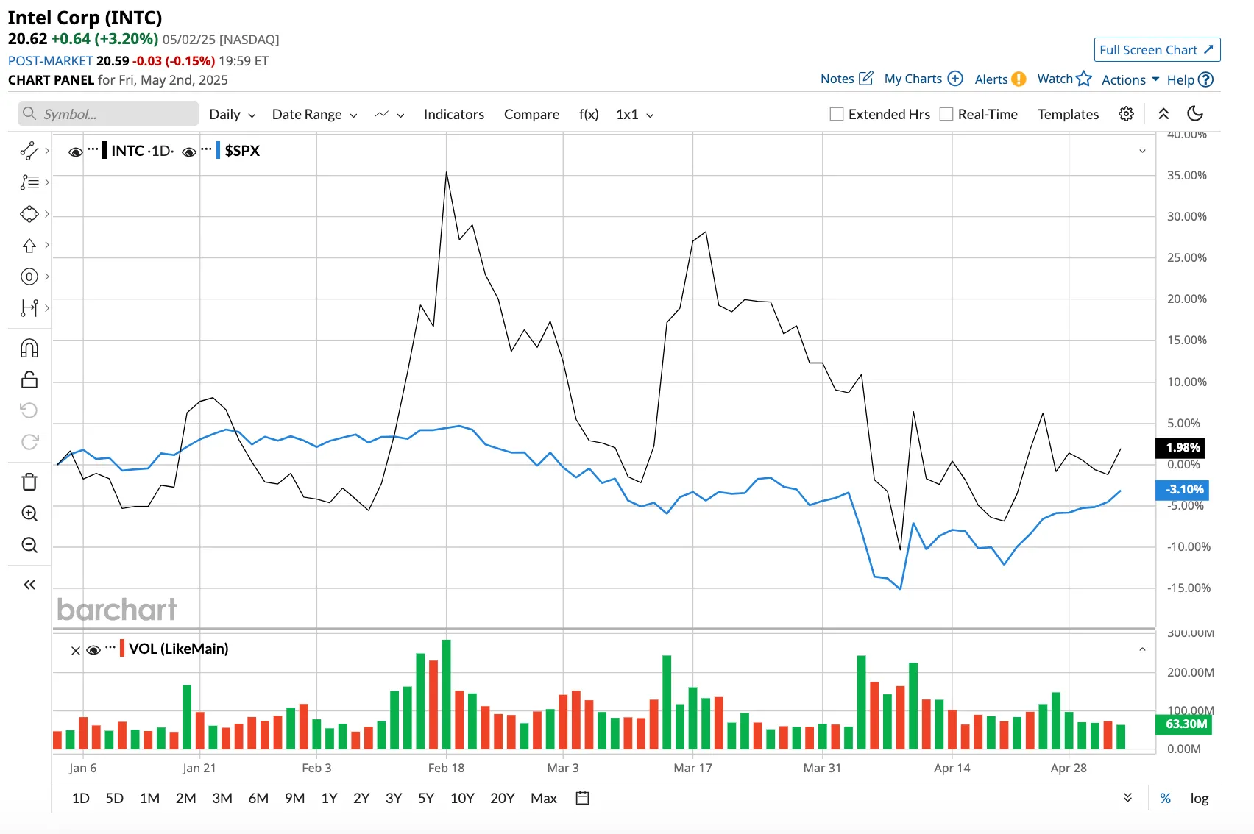The height and width of the screenshot is (834, 1254).
Task: Select the measure and range tool
Action: 29,308
